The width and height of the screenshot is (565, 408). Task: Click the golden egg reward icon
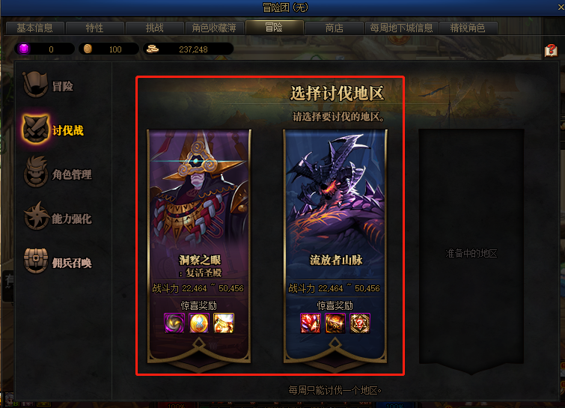(x=199, y=323)
